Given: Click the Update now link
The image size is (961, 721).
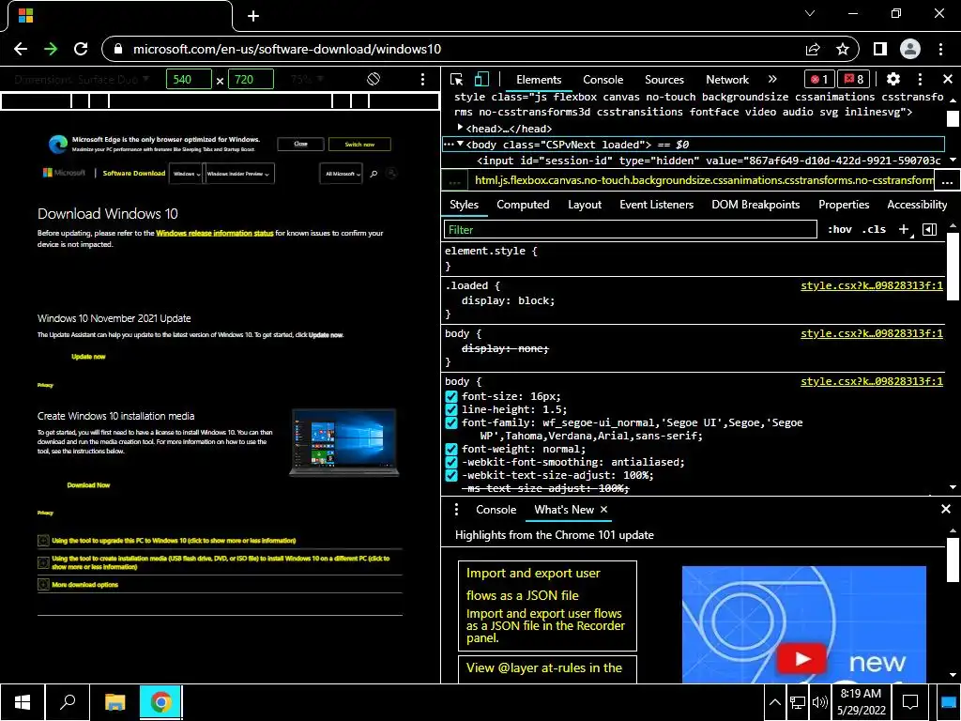Looking at the screenshot, I should pyautogui.click(x=88, y=357).
